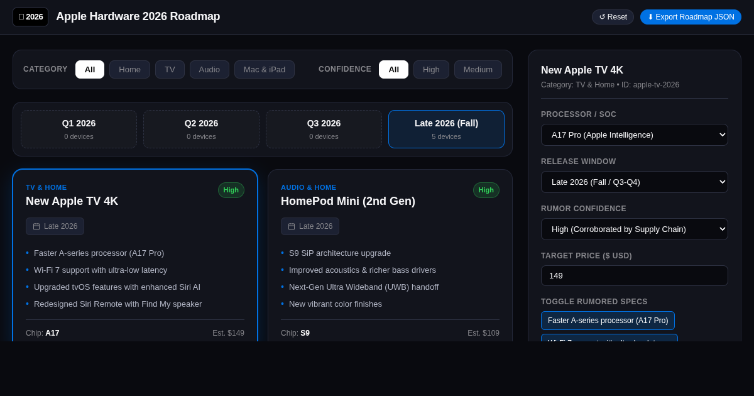This screenshot has height=396, width=754.
Task: Click 'Chip: S9' label on HomePod Mini card
Action: tap(295, 333)
